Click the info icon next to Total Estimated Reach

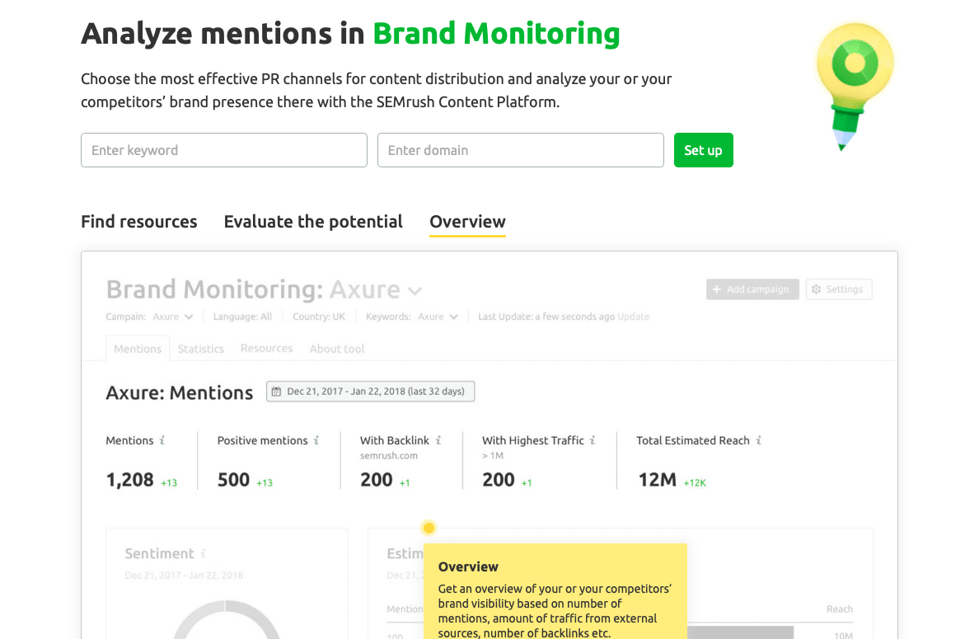click(759, 440)
